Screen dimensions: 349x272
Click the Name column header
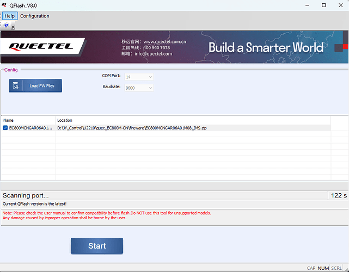click(x=28, y=120)
